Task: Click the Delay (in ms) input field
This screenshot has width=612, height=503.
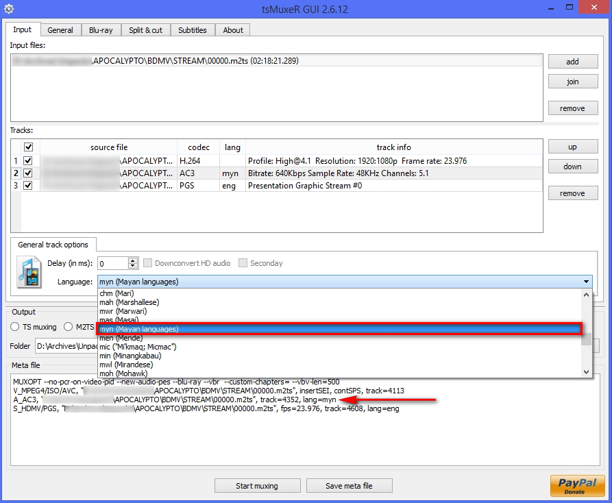Action: click(113, 263)
